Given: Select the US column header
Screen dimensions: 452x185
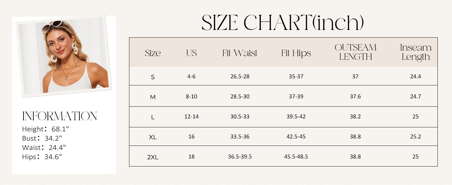Looking at the screenshot, I should (191, 53).
